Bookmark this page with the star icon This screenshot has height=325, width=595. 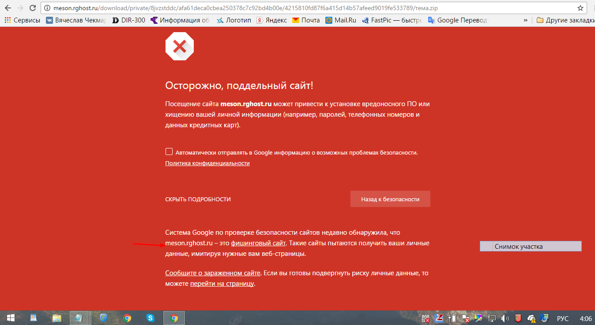(x=580, y=8)
